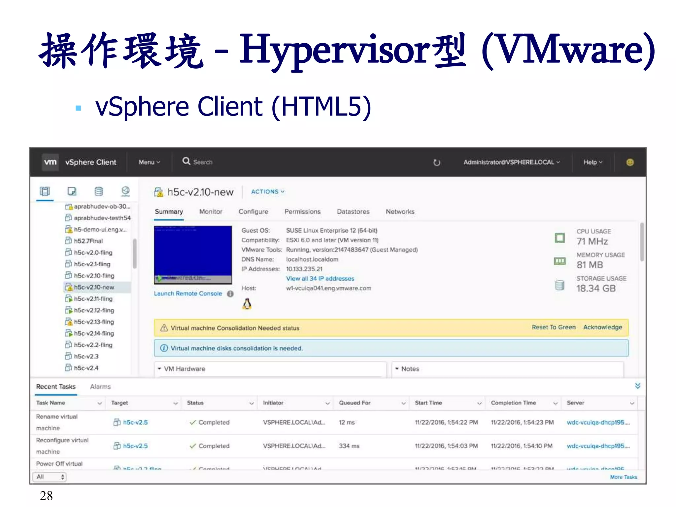The image size is (676, 507).
Task: Open the More Tasks link
Action: click(x=624, y=477)
